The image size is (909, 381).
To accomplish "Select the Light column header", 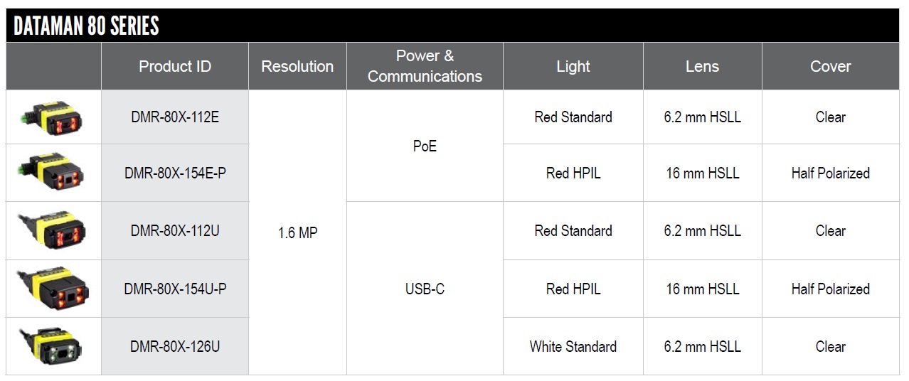I will [x=573, y=66].
